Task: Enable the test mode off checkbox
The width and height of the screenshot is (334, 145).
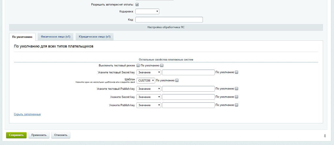Action: (138, 65)
